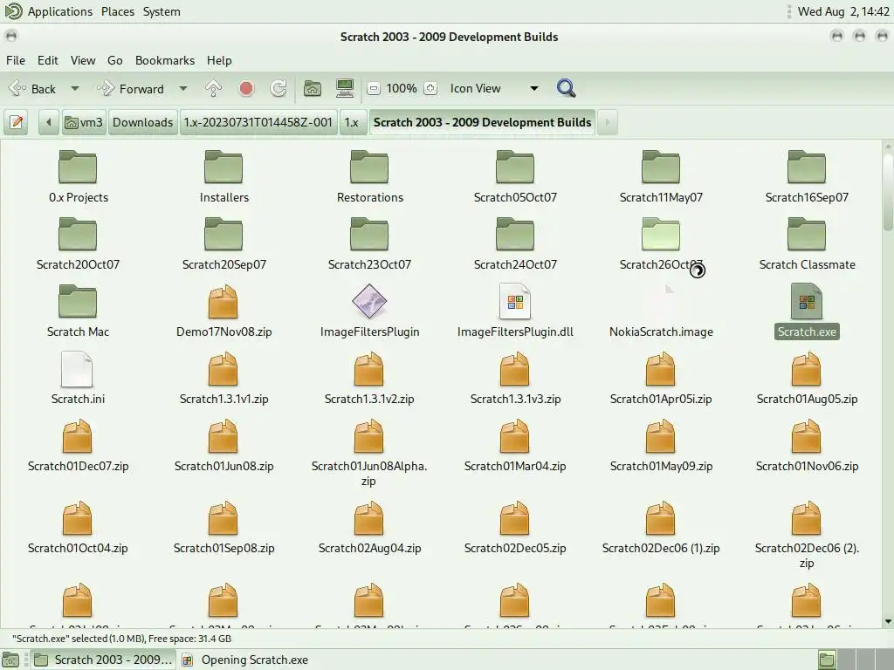Click show desktop icon in taskbar
The image size is (894, 670).
pos(10,660)
